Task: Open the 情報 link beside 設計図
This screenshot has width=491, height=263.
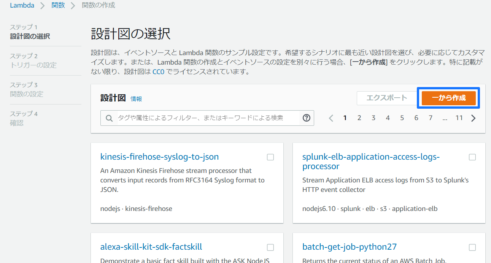Action: 136,99
